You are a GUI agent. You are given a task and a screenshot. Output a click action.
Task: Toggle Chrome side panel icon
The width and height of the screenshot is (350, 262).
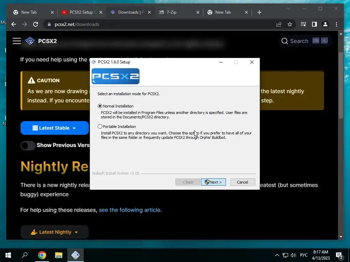[x=314, y=24]
